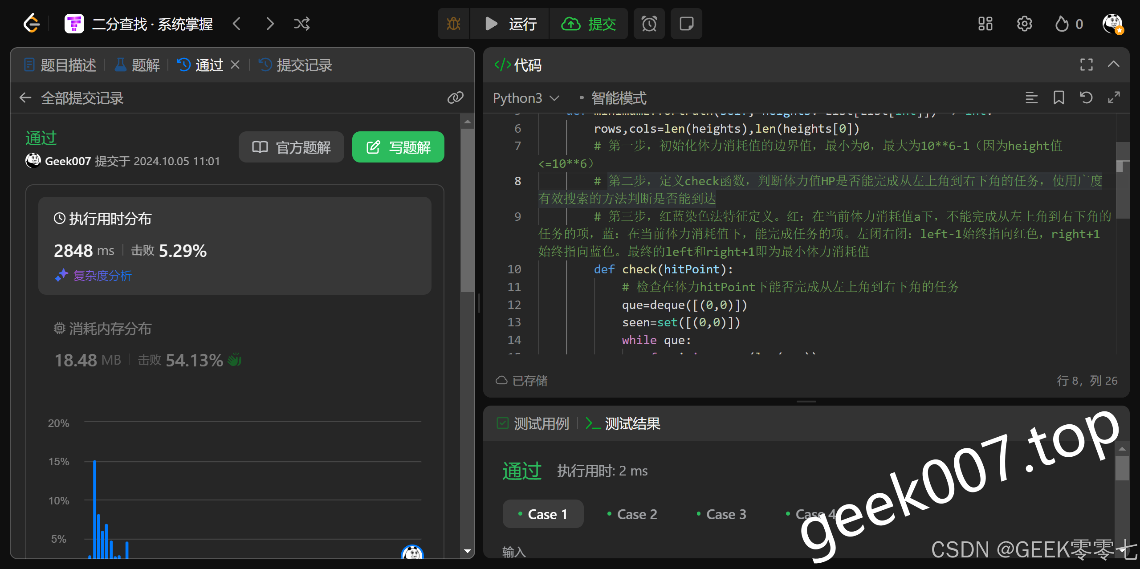The height and width of the screenshot is (569, 1140).
Task: Click the shuffle random problem icon
Action: 301,24
